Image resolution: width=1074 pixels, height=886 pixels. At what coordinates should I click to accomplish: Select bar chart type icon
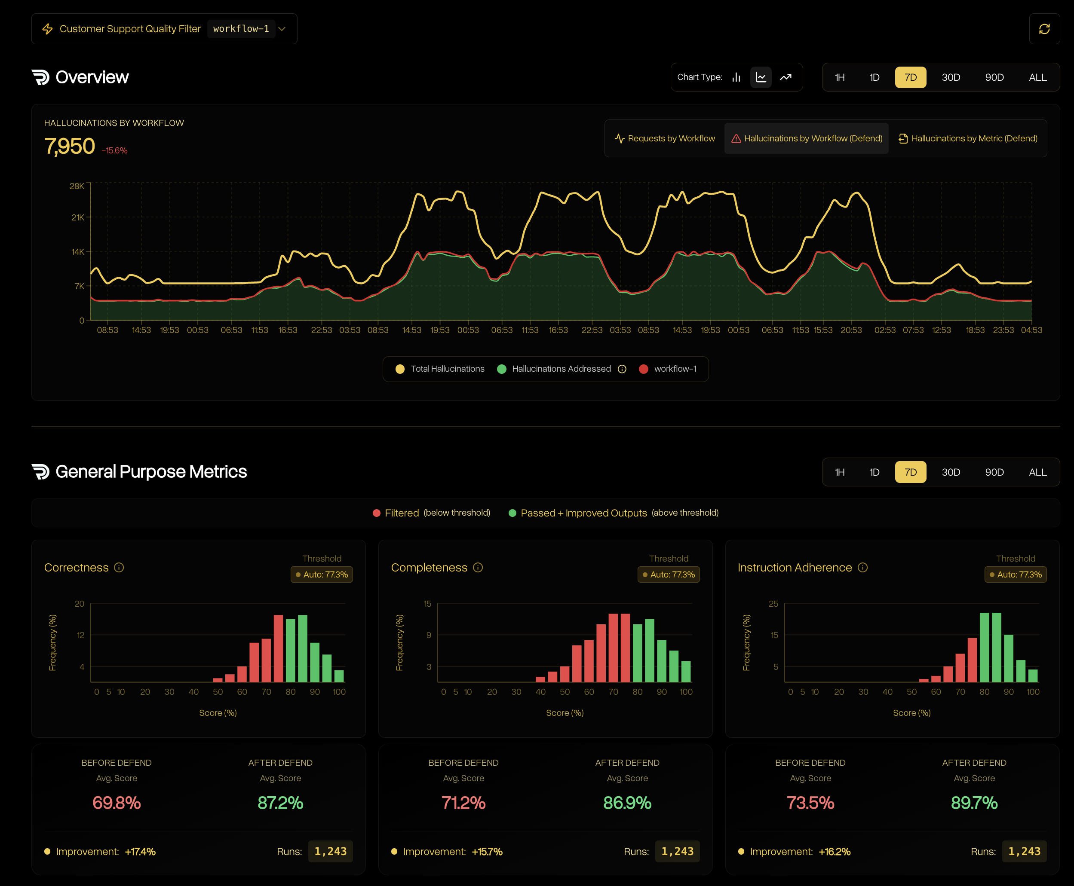pyautogui.click(x=736, y=77)
